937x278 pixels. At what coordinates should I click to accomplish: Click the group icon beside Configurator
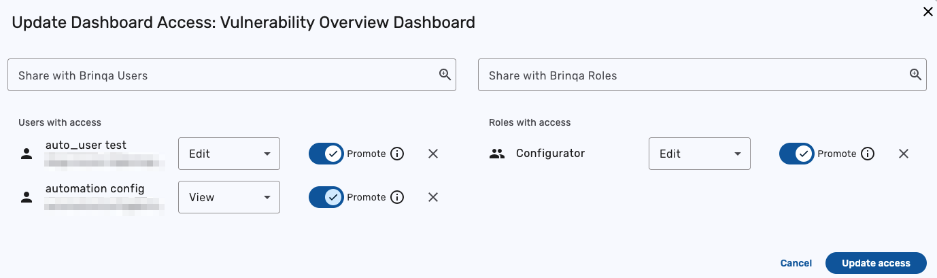[x=497, y=154]
